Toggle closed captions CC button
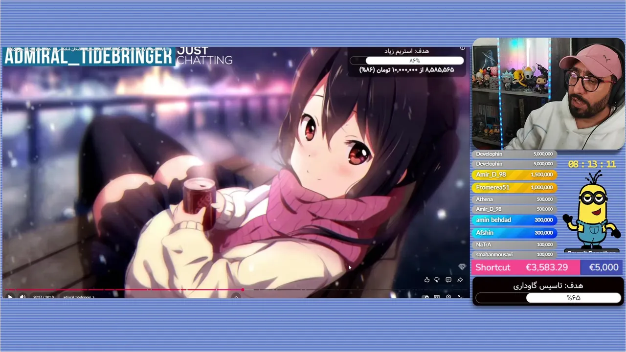626x352 pixels. click(437, 297)
